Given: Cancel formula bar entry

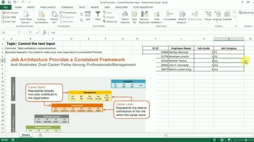Looking at the screenshot, I should [x=30, y=32].
